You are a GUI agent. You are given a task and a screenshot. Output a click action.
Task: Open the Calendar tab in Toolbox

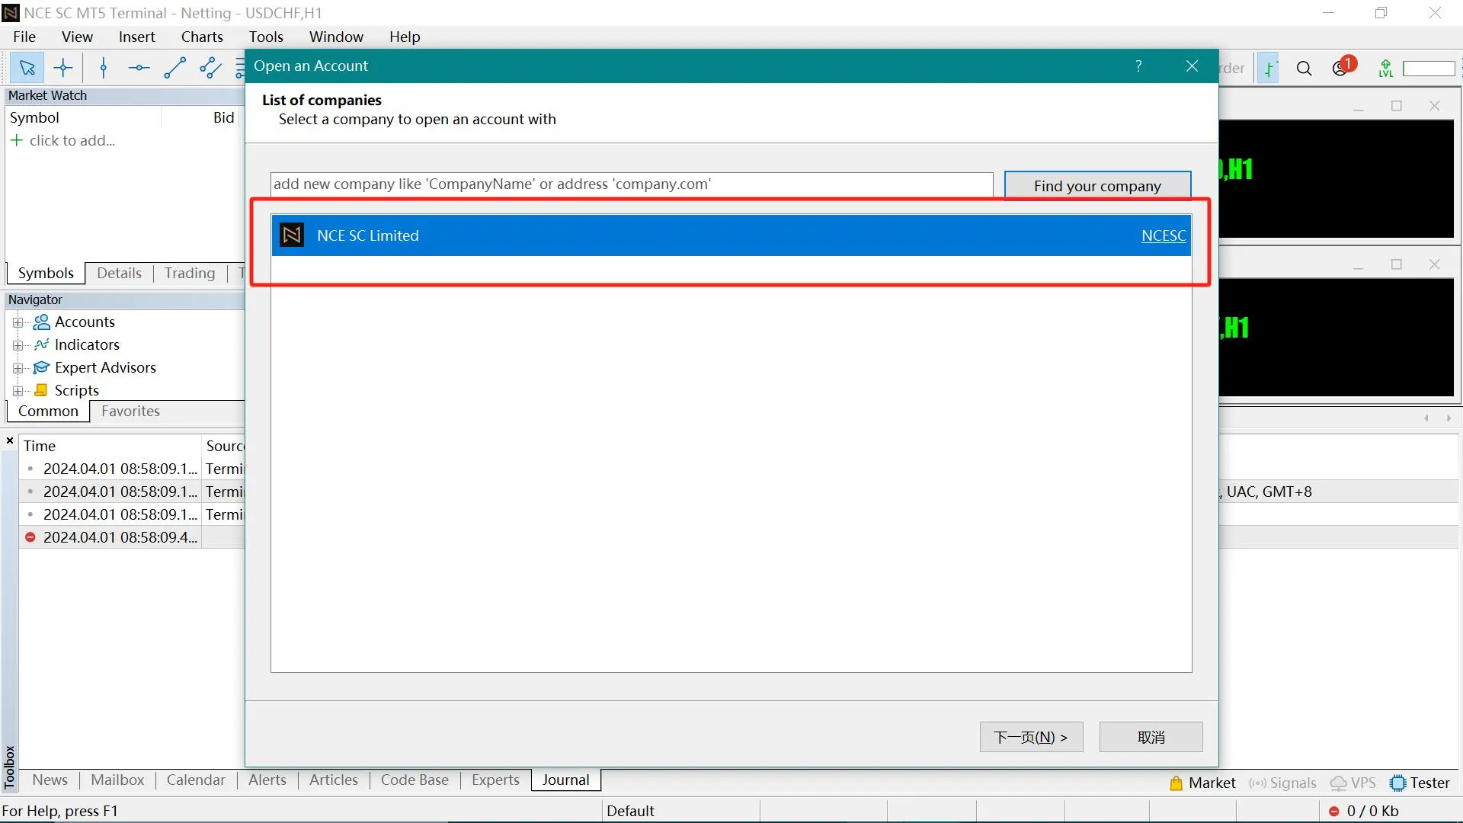click(x=196, y=780)
